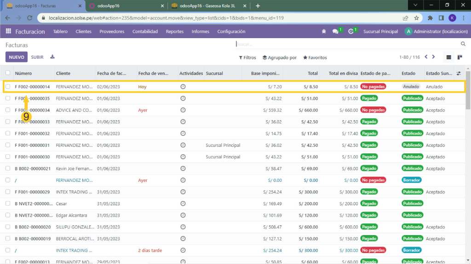The width and height of the screenshot is (471, 264).
Task: Click the debug bug icon in header
Action: click(x=324, y=32)
